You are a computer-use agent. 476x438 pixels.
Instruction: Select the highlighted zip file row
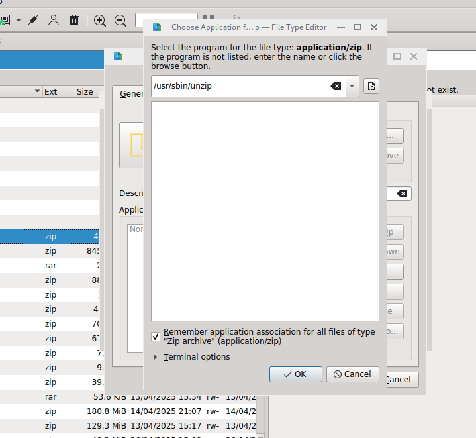(50, 237)
